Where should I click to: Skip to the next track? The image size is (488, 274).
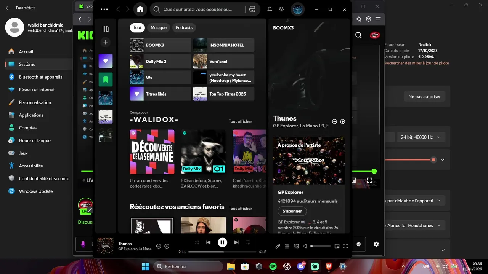[x=236, y=242]
